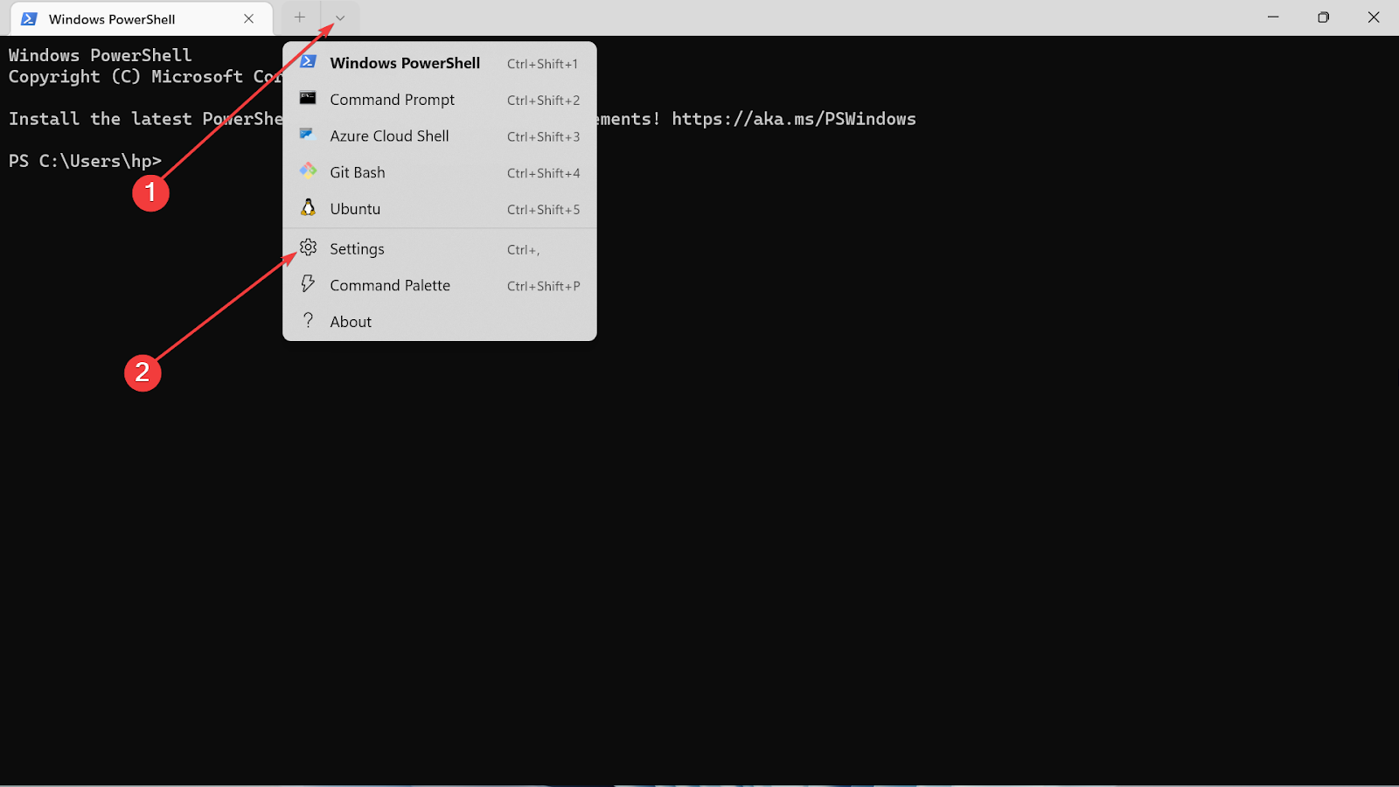Launch Azure Cloud Shell profile

tap(440, 136)
